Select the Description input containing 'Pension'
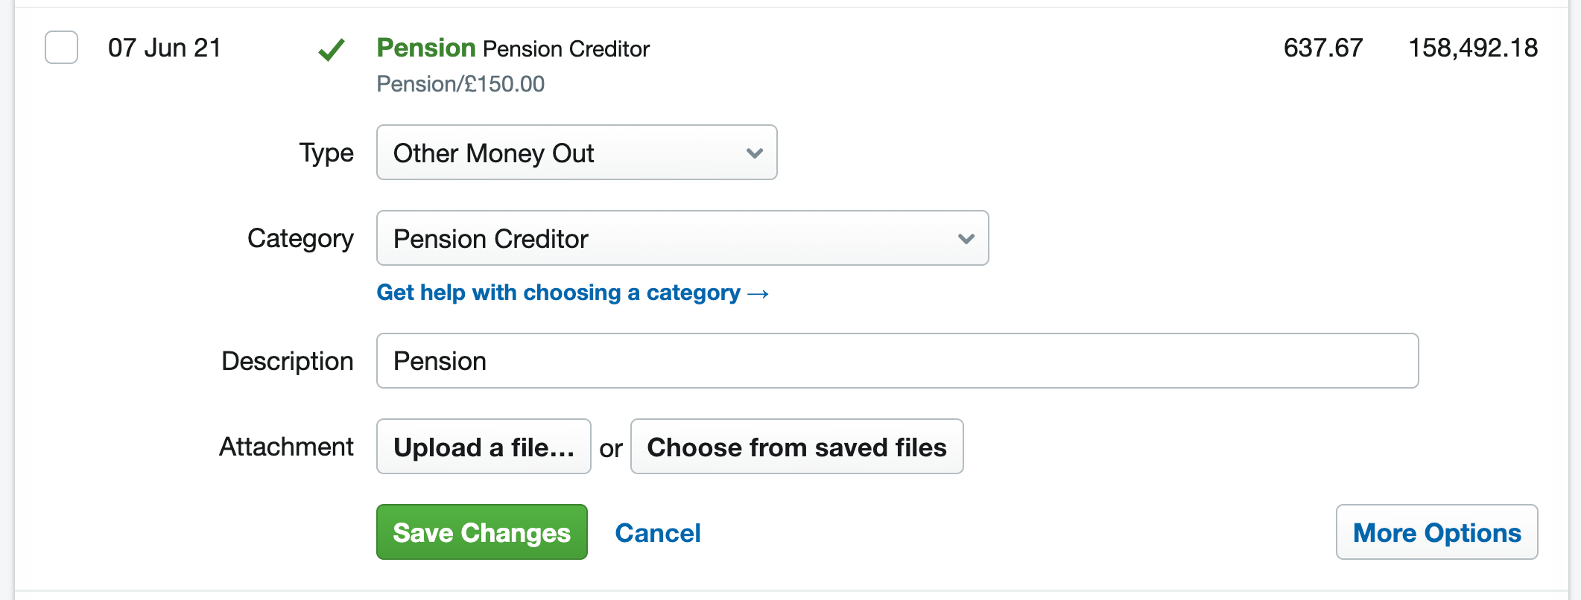Screen dimensions: 1581x600 tap(894, 360)
